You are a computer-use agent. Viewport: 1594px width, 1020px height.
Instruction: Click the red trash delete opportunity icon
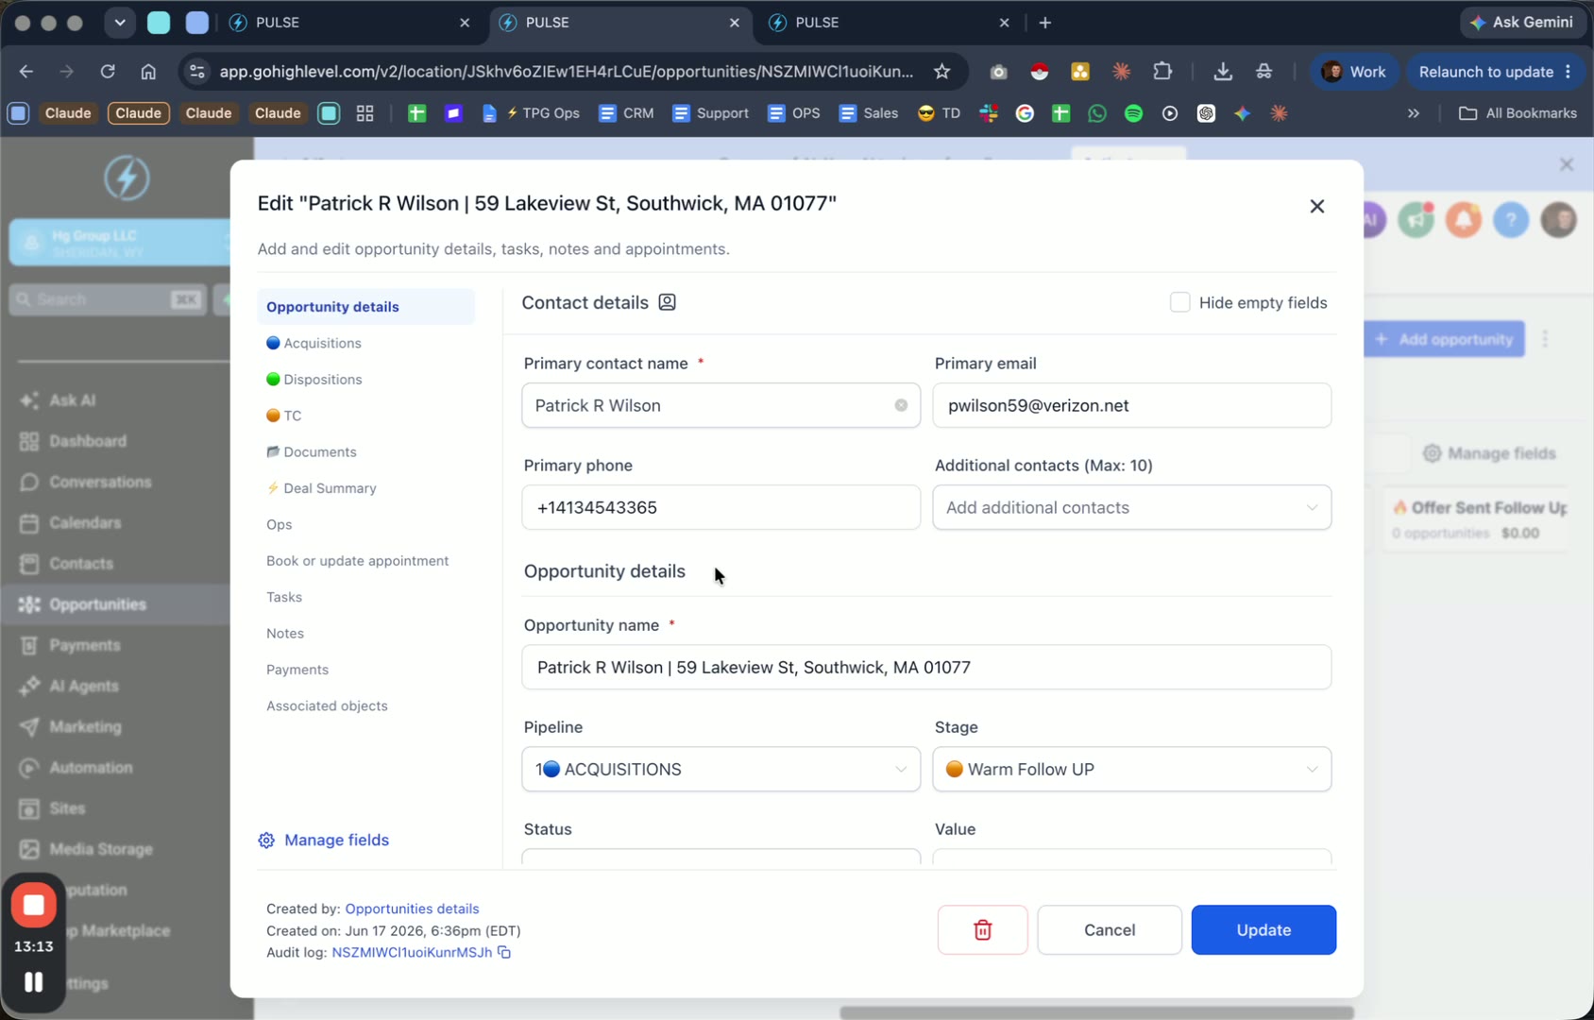click(982, 929)
